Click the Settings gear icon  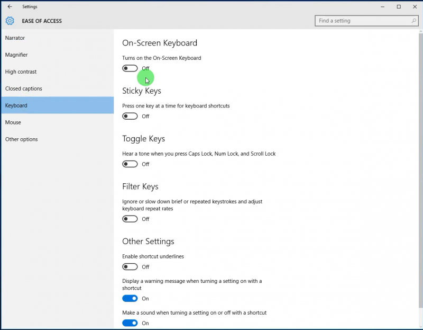pyautogui.click(x=10, y=21)
